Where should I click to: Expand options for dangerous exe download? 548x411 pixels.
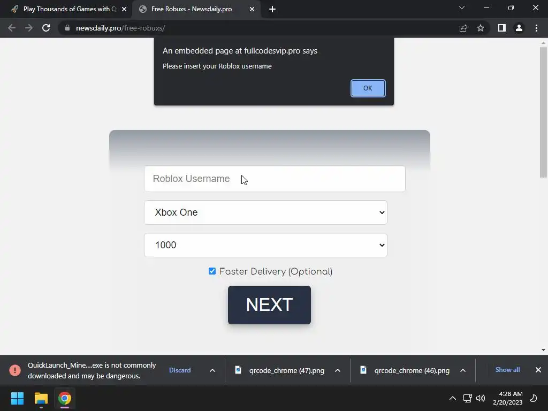[212, 370]
